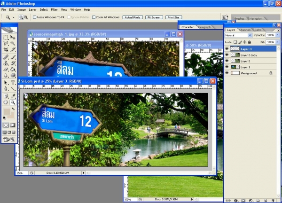Open the Filter menu
282x203 pixels.
54,10
